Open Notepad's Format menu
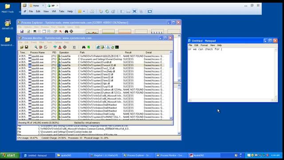The width and height of the screenshot is (284, 160). (204, 45)
